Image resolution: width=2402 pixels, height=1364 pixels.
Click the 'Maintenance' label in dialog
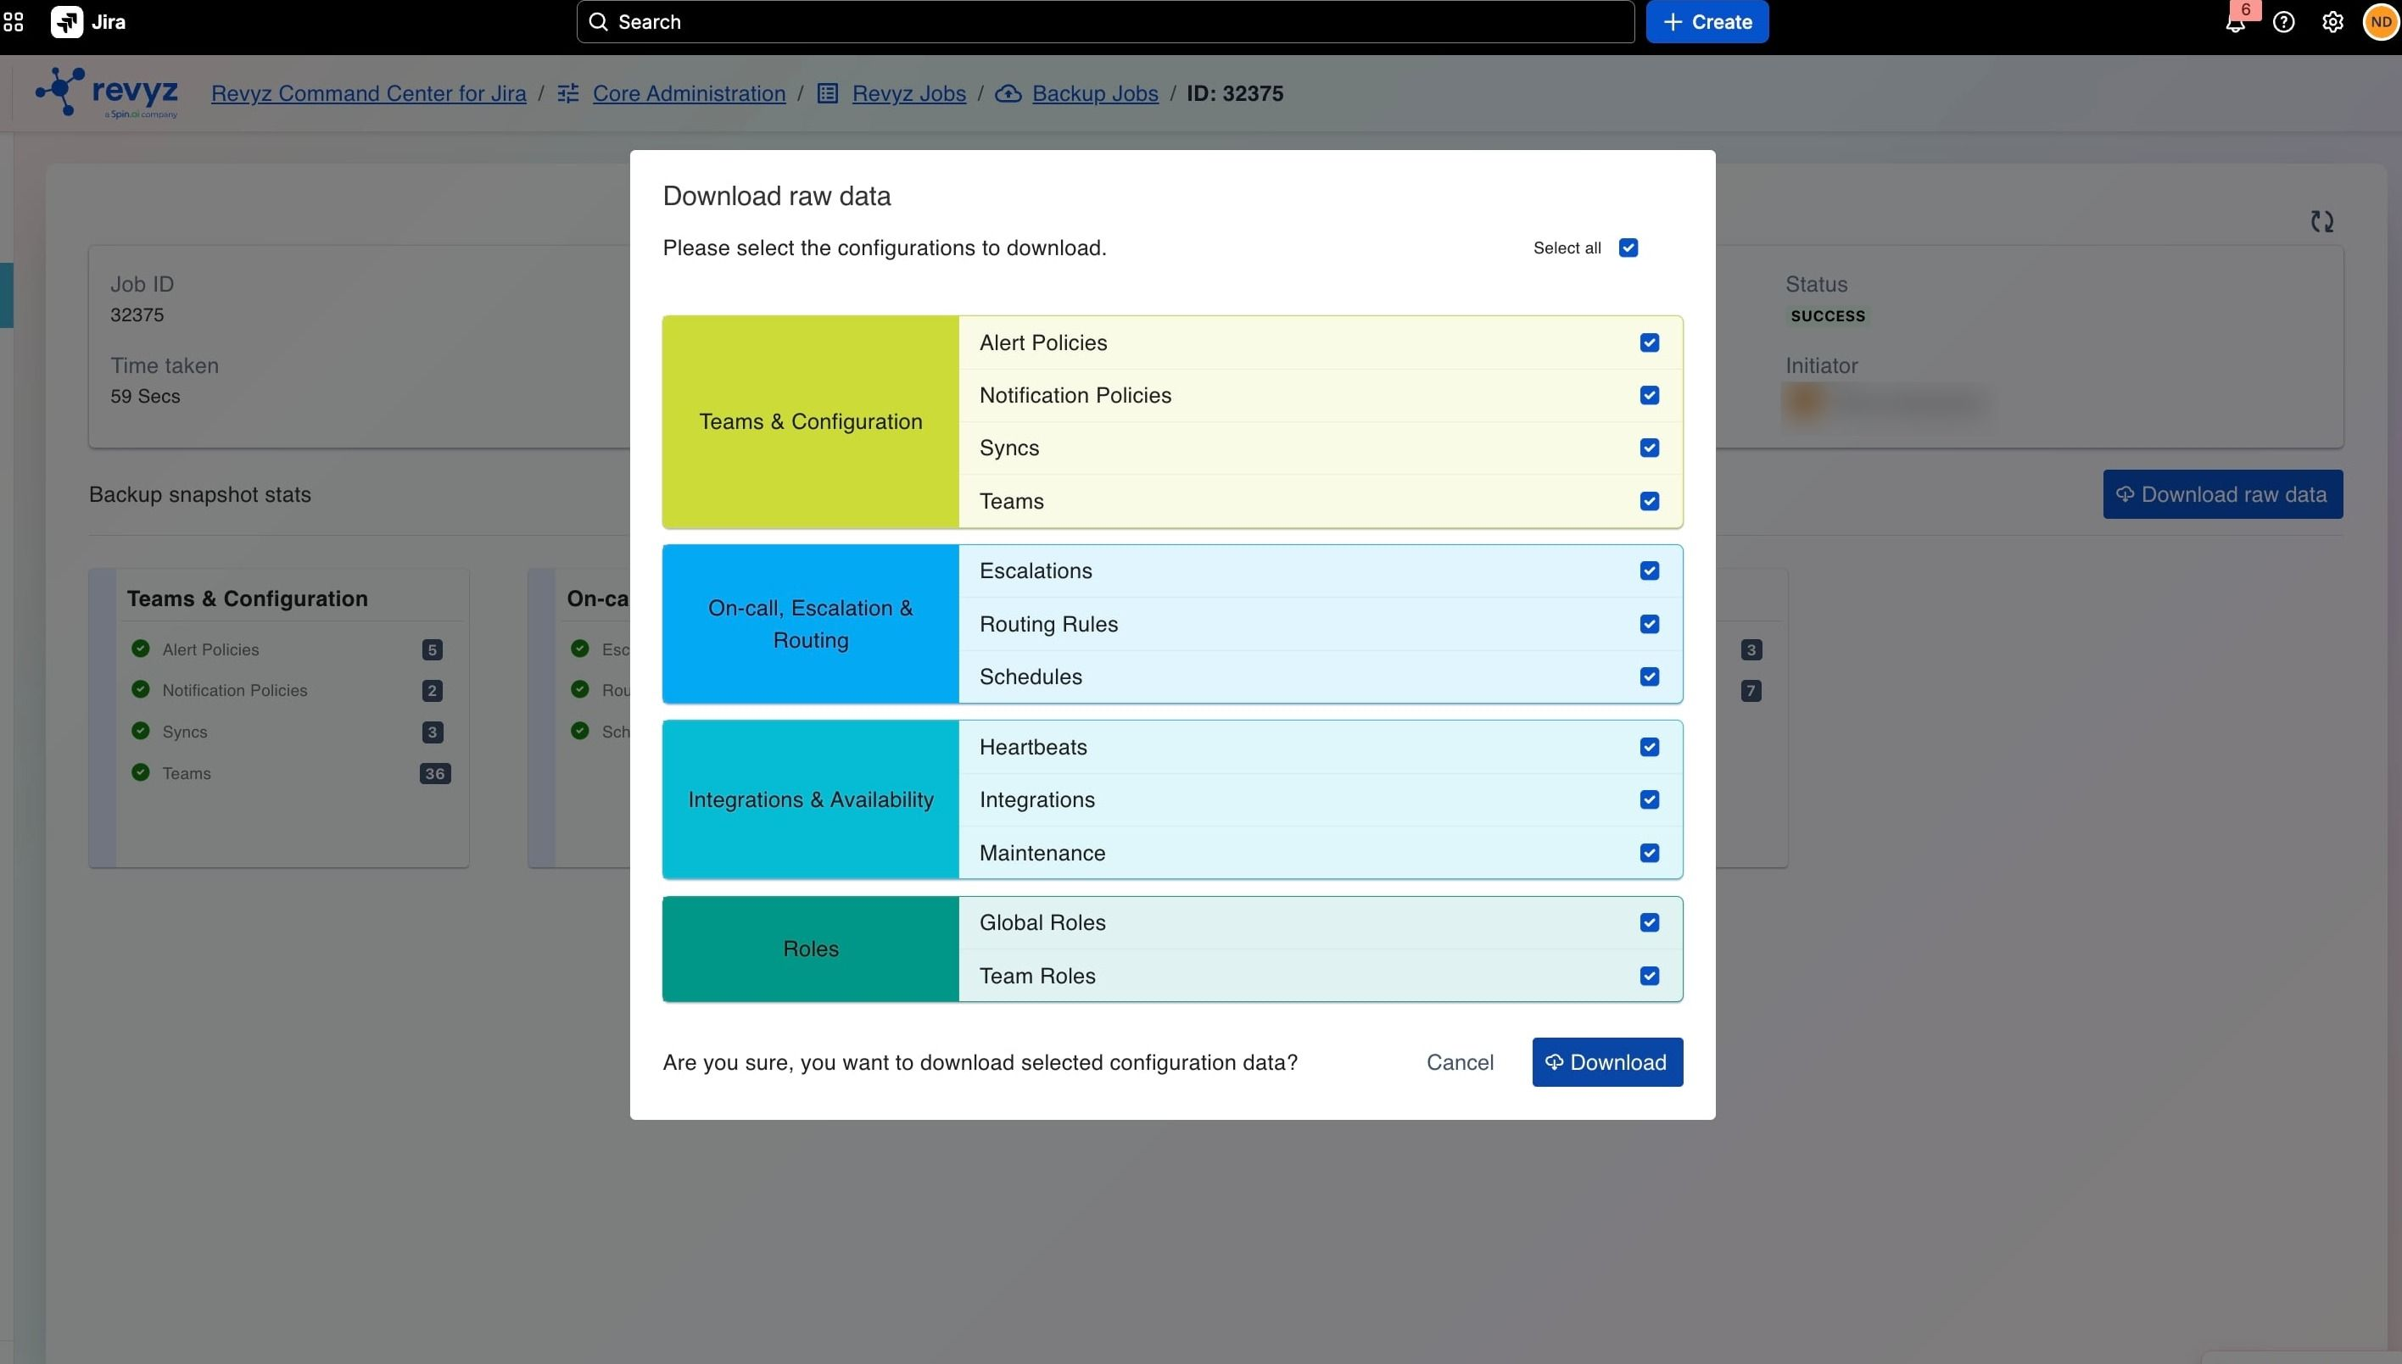[1042, 853]
